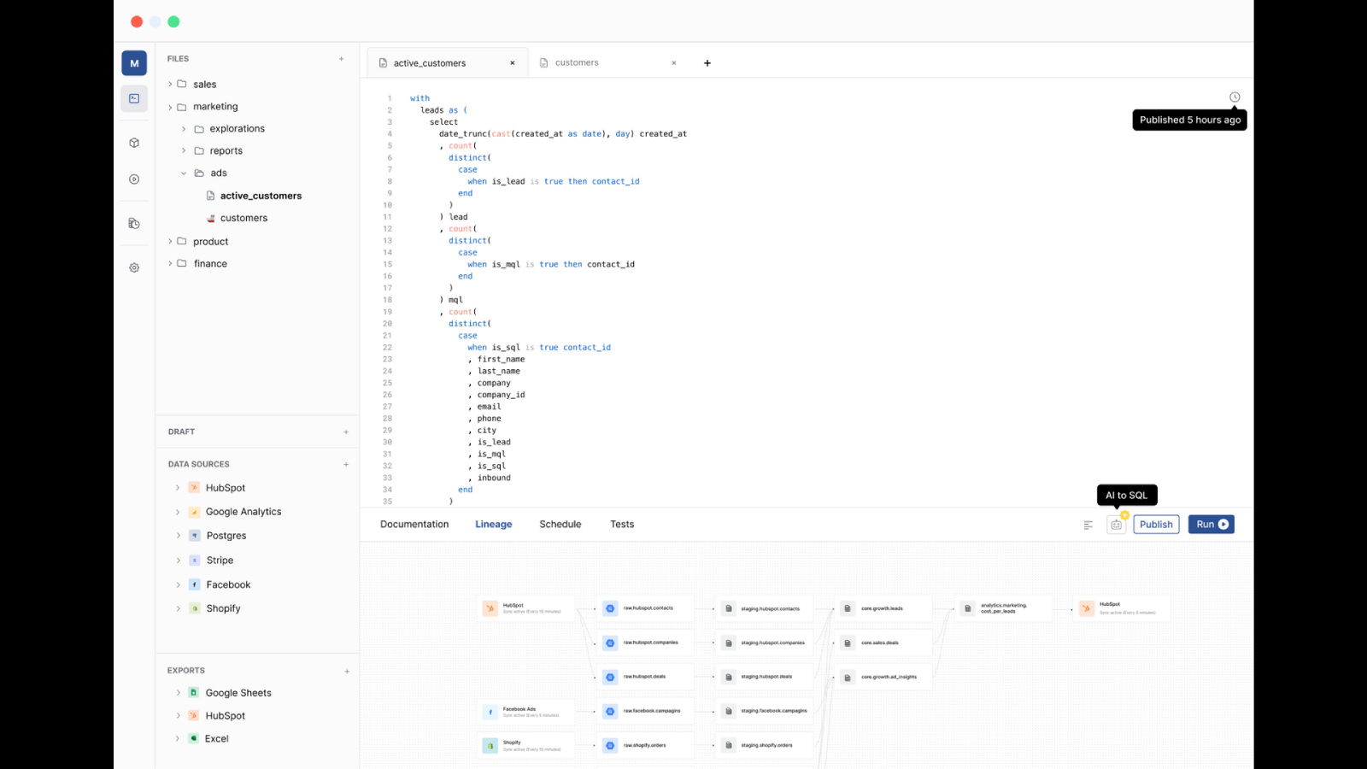Click the plus icon next to FILES
Screen dimensions: 1367x769
pos(342,59)
